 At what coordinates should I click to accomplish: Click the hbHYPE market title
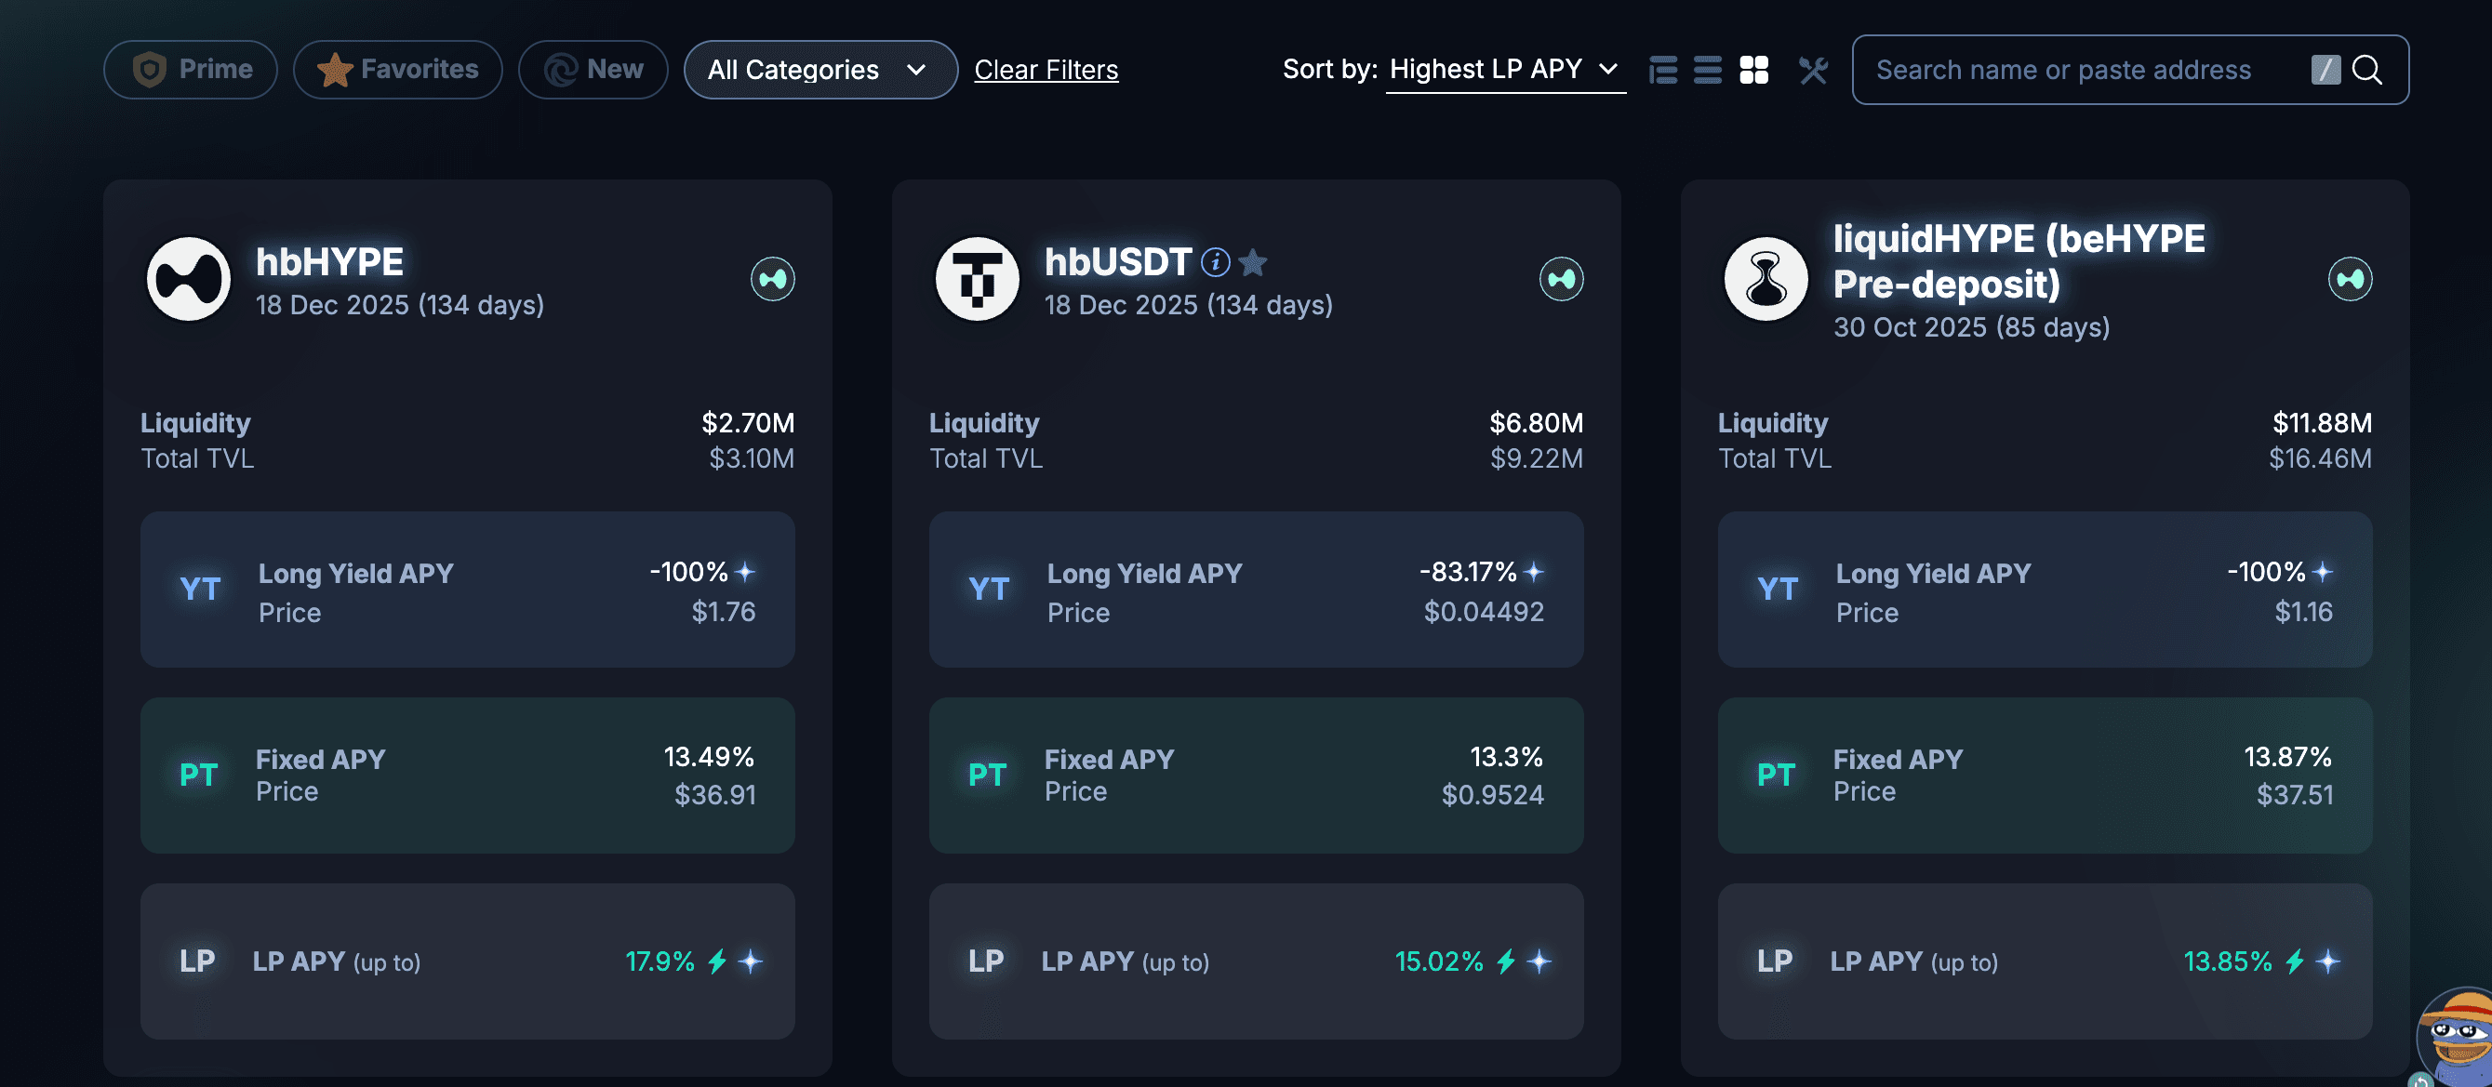point(330,262)
